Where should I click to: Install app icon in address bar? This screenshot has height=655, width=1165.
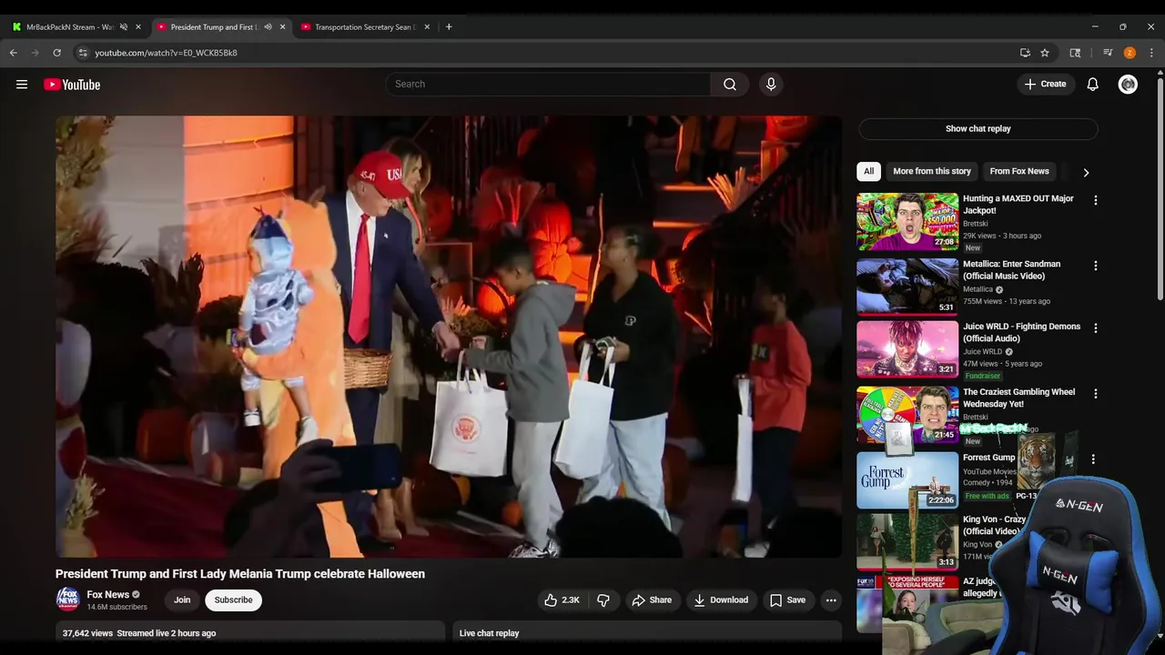pyautogui.click(x=1025, y=53)
